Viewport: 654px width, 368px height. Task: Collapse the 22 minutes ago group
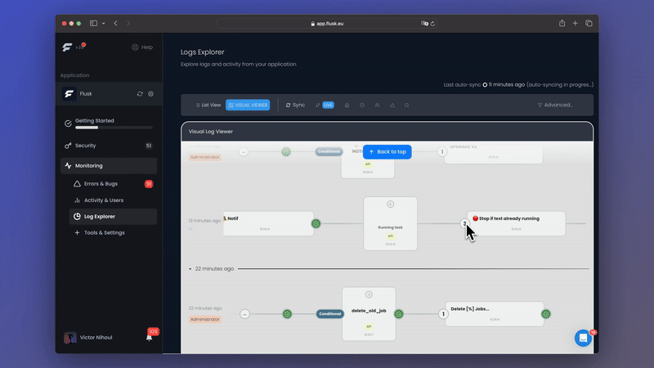[190, 269]
